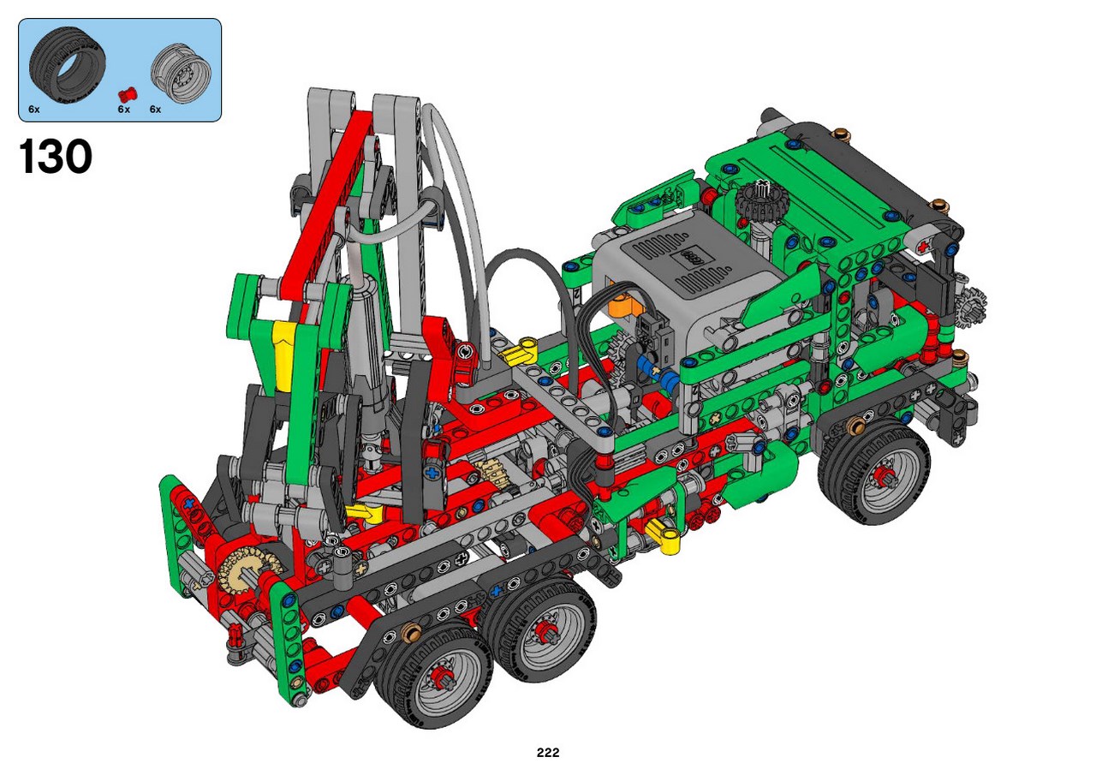Click the step number "130"
The width and height of the screenshot is (1096, 775).
[54, 157]
